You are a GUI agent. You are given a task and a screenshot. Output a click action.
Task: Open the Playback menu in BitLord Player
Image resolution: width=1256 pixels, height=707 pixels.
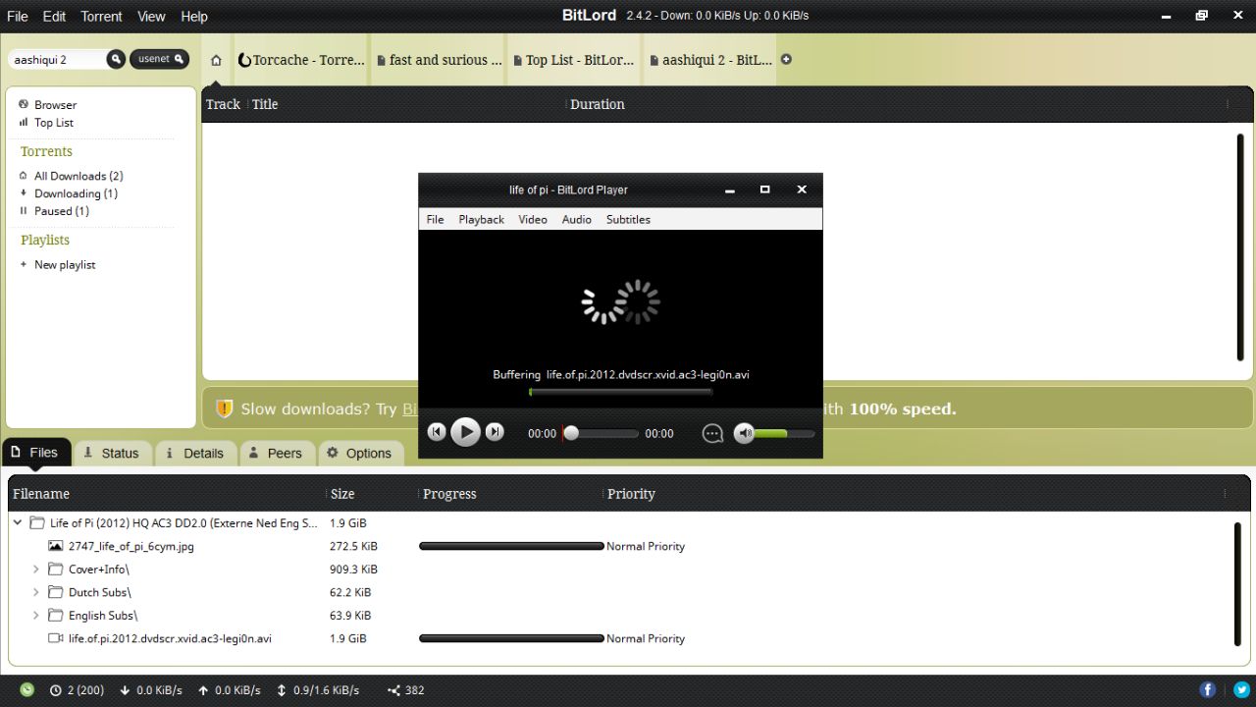[481, 220]
